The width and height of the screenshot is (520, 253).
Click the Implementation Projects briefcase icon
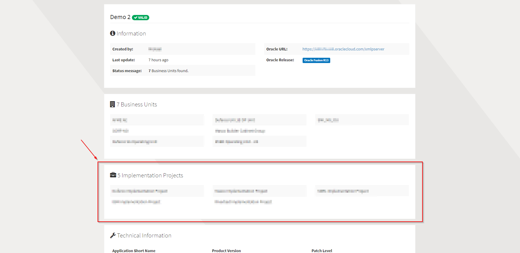(113, 175)
